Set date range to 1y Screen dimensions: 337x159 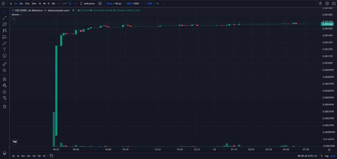point(18,156)
